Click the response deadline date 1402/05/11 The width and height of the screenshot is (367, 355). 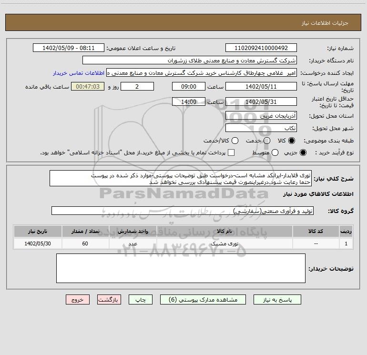(261, 86)
